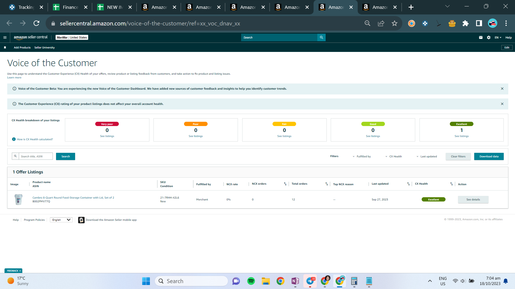
Task: Dismiss the Customer Experience rating banner
Action: point(502,104)
